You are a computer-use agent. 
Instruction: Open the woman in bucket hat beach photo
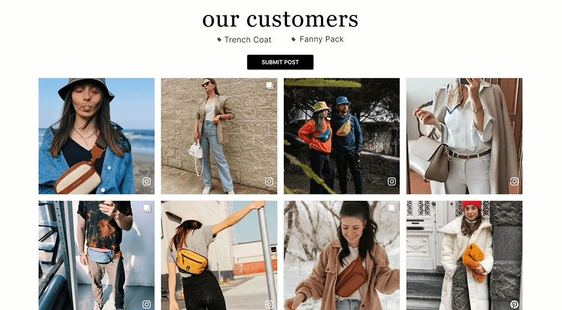point(96,136)
